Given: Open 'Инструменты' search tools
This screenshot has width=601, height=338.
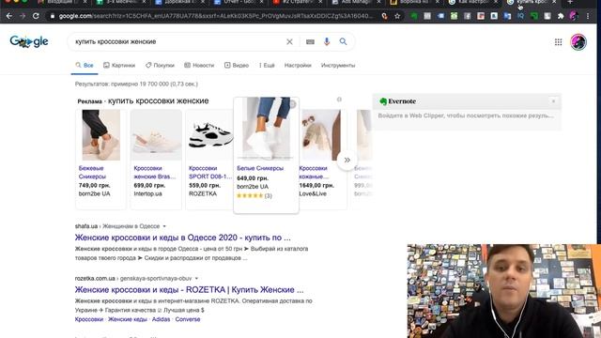Looking at the screenshot, I should pyautogui.click(x=338, y=65).
